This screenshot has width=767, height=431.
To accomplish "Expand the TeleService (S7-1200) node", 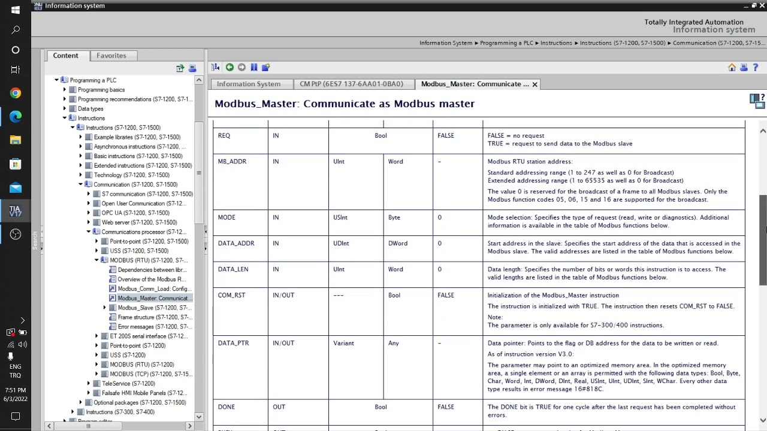I will [89, 384].
